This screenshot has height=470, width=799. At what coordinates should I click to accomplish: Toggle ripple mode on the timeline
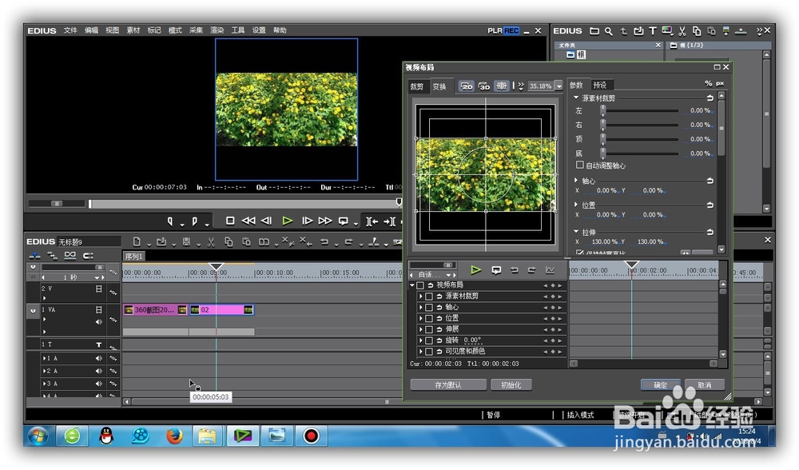[x=52, y=256]
